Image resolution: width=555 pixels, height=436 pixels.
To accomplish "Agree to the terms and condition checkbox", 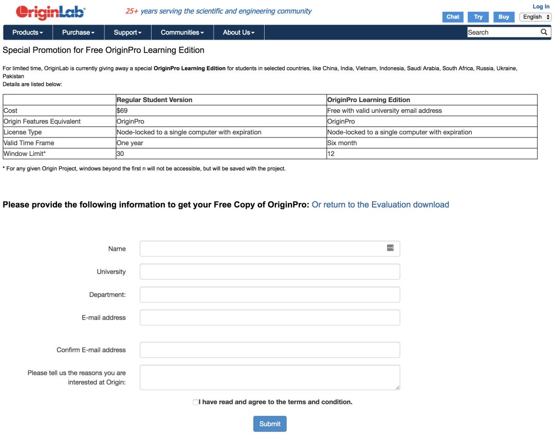I will (x=195, y=402).
